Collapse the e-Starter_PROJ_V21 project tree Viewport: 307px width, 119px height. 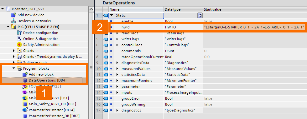point(3,9)
